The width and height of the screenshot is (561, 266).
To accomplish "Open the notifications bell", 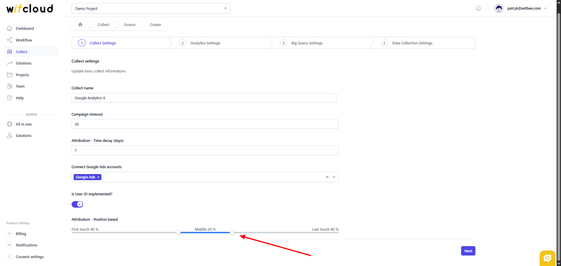I will point(478,8).
